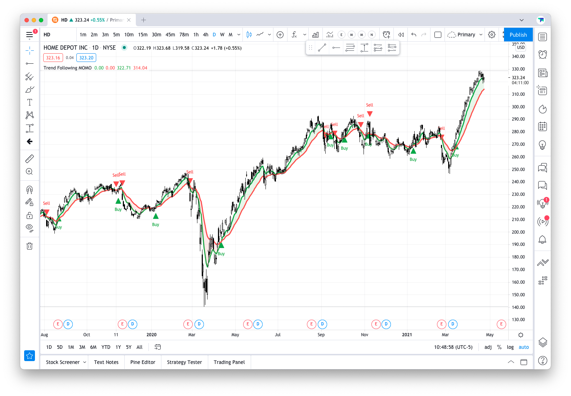571x396 pixels.
Task: Show All date range
Action: click(x=139, y=347)
